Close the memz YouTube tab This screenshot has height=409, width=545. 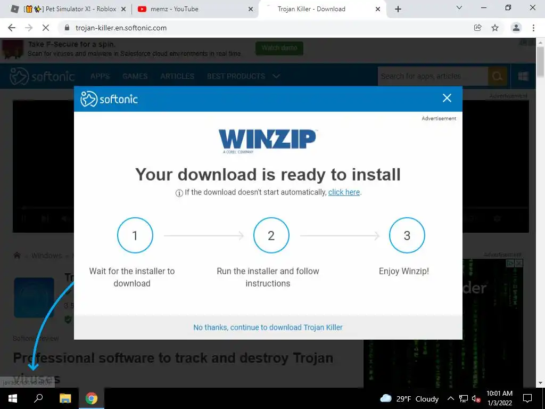click(251, 10)
